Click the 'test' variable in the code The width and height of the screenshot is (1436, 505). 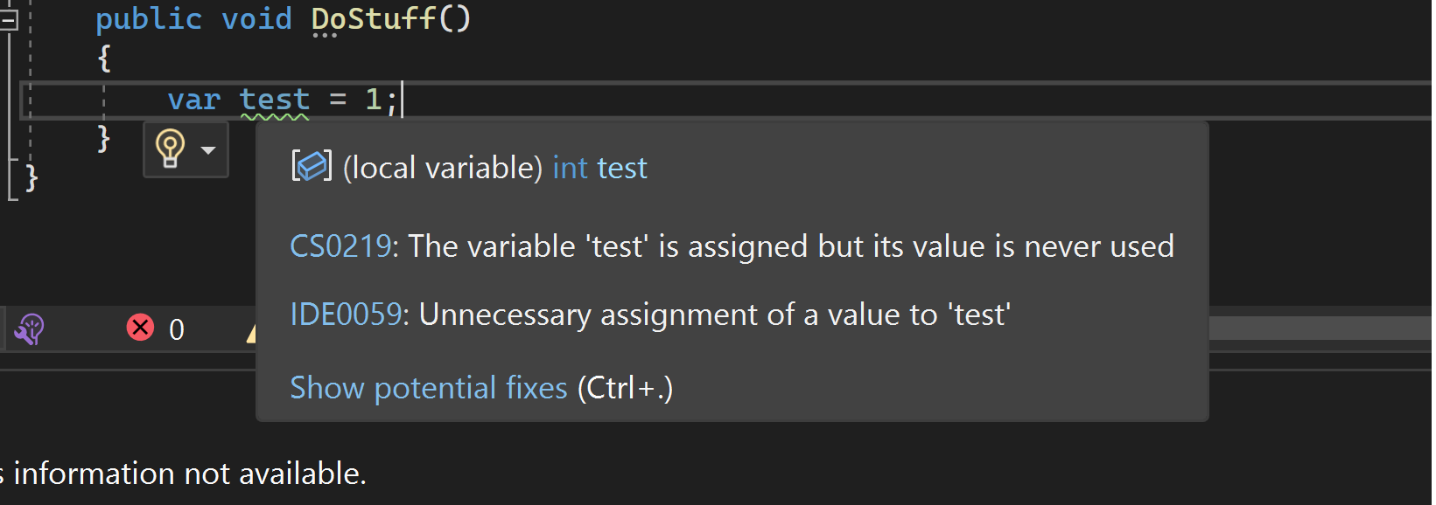274,100
